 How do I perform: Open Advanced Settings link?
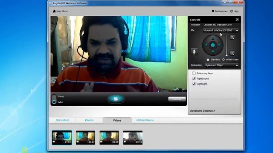click(x=203, y=110)
